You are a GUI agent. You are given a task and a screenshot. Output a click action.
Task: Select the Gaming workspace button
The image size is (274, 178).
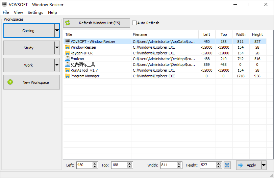(29, 31)
